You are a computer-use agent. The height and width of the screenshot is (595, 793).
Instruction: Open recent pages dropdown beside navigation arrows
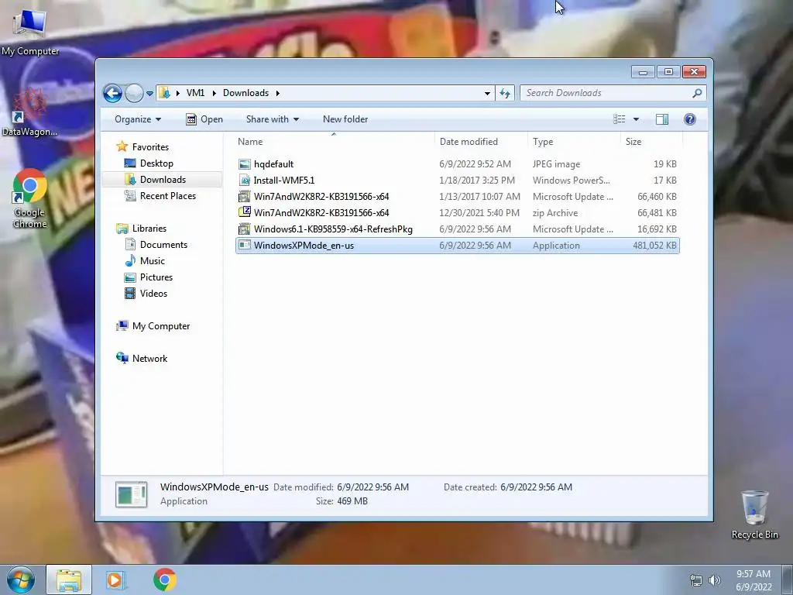coord(149,94)
